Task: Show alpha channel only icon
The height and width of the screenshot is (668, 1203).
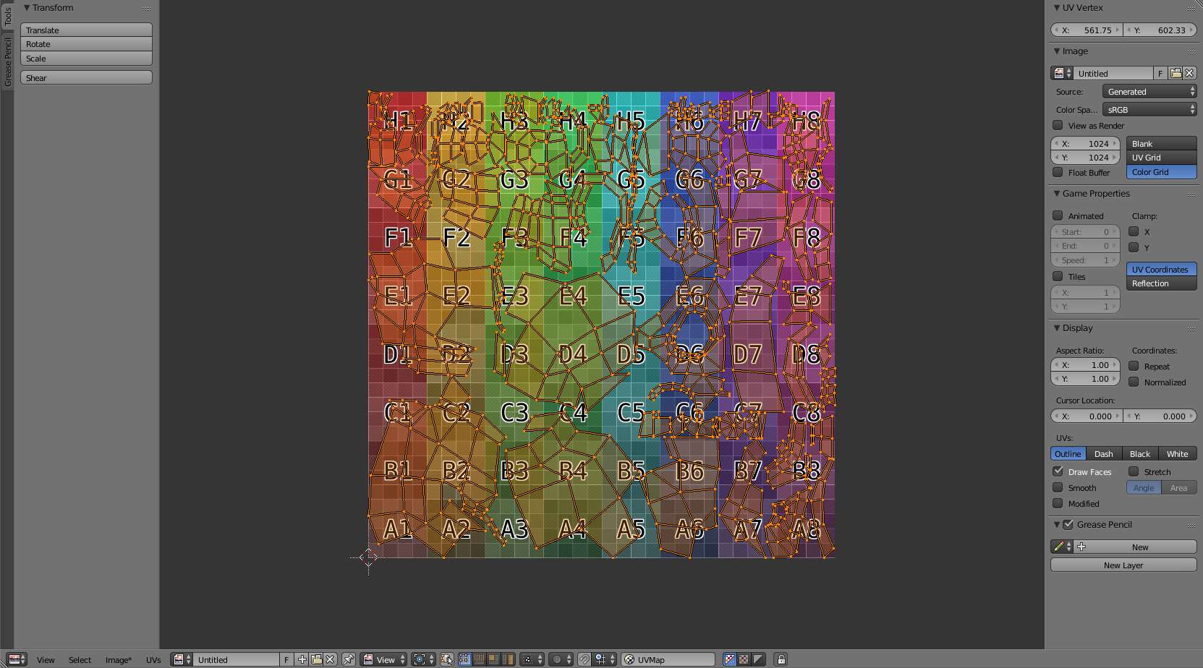Action: (757, 659)
